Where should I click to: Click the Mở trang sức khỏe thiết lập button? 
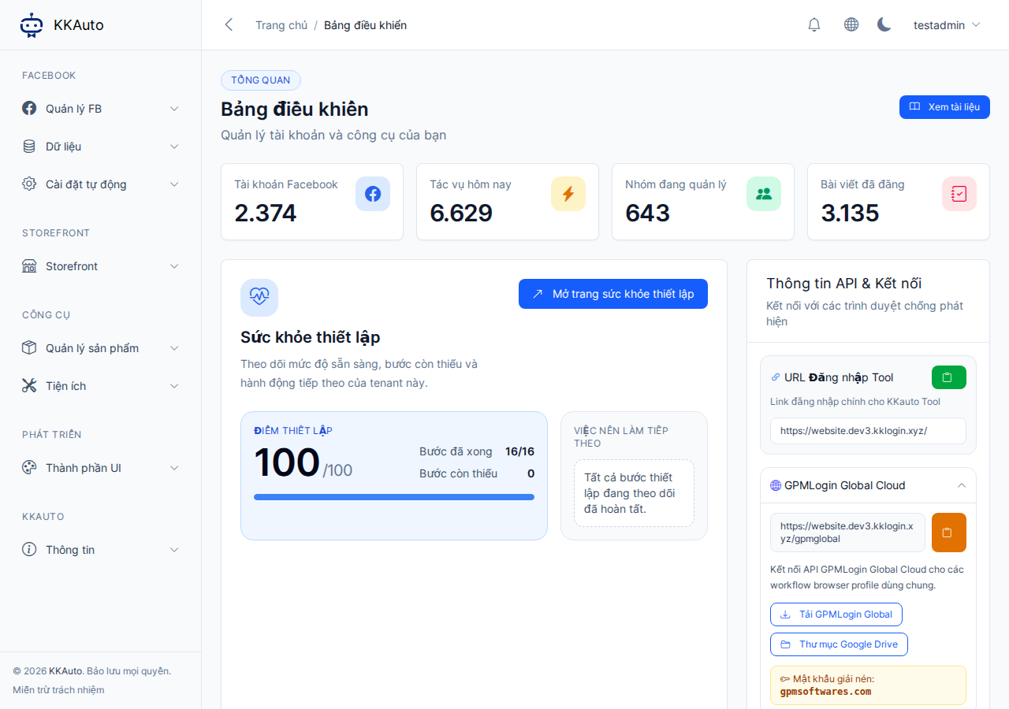(x=613, y=294)
